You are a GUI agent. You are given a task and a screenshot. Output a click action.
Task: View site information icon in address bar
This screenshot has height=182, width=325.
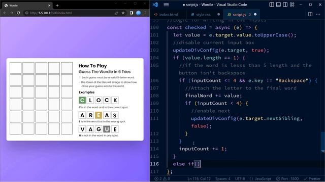(27, 13)
